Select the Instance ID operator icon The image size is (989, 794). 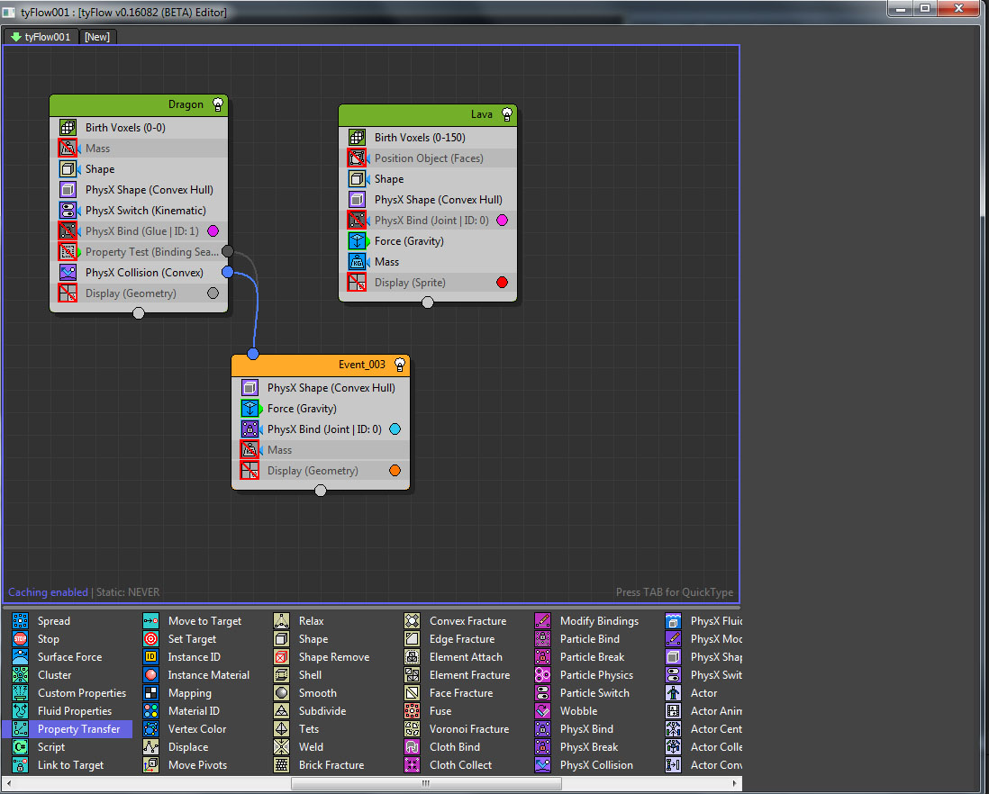(x=150, y=656)
